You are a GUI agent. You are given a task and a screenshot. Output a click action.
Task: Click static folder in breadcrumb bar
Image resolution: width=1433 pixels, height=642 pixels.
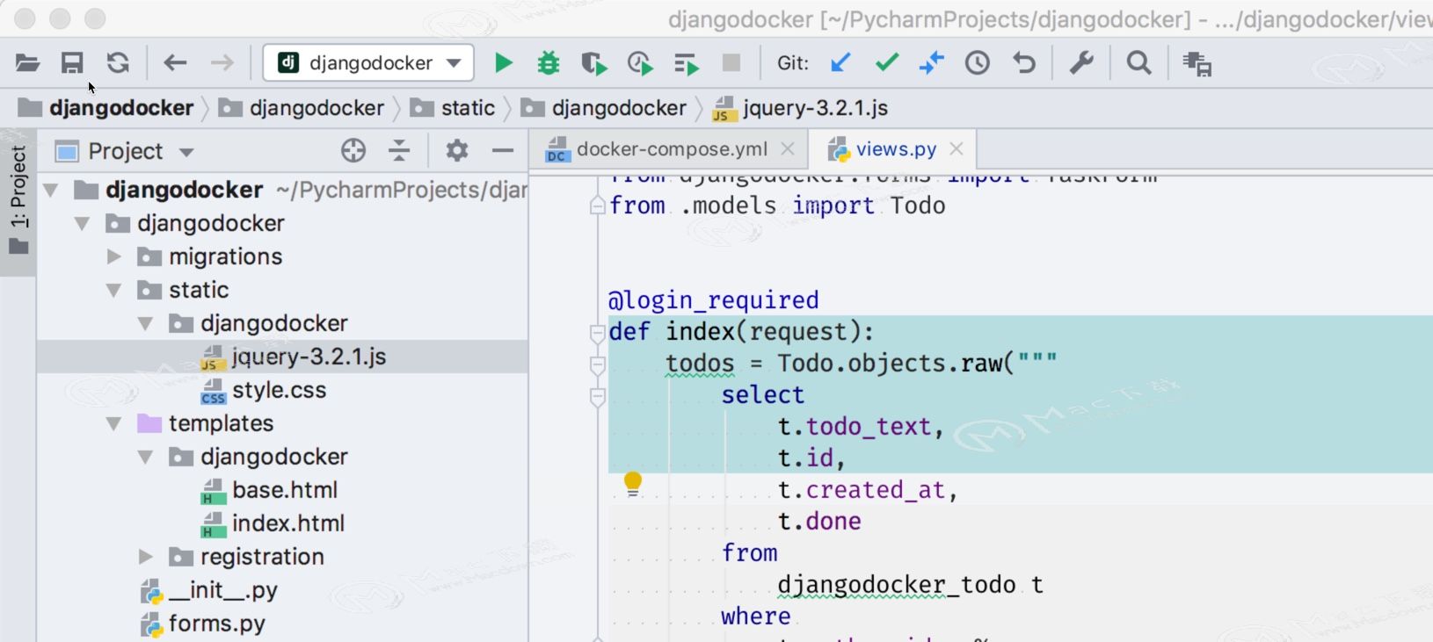[467, 108]
